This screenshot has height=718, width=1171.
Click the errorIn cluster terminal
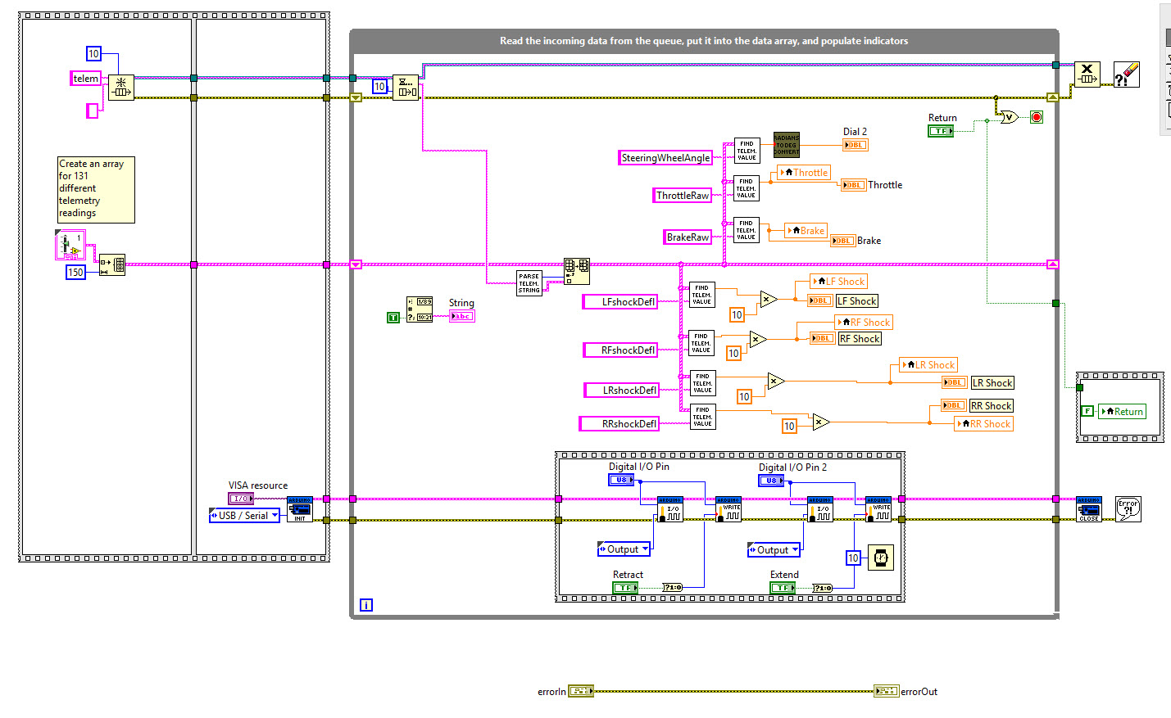(x=580, y=691)
